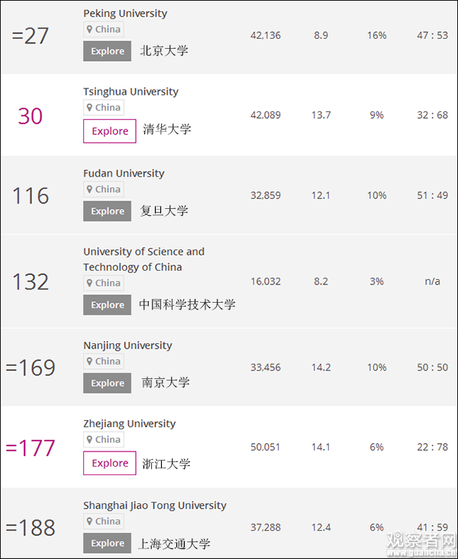Click China location tag under Shanghai Jiao Tong
Screen dimensions: 458x559
click(104, 522)
